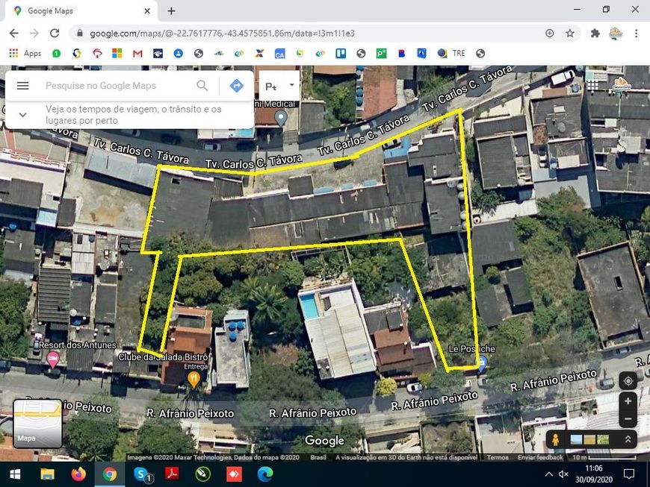Zoom out with the minus button
The width and height of the screenshot is (650, 487).
click(x=628, y=418)
